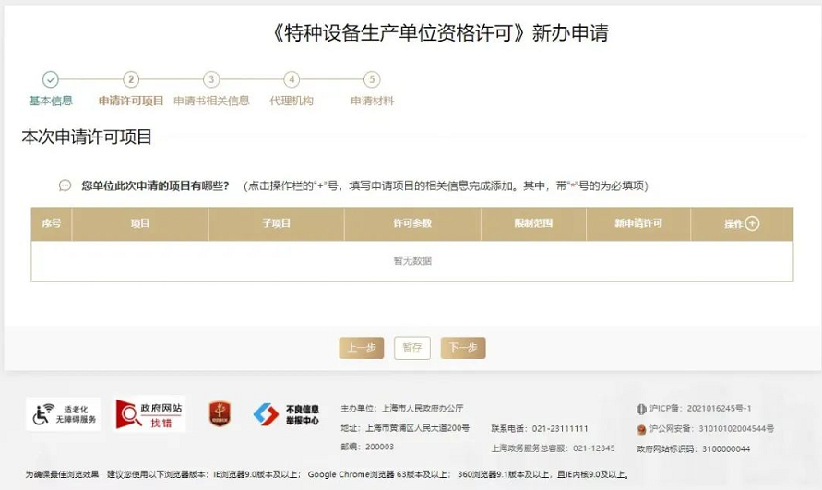
Task: Click the completed checkmark circle for 基本信息
Action: [51, 80]
